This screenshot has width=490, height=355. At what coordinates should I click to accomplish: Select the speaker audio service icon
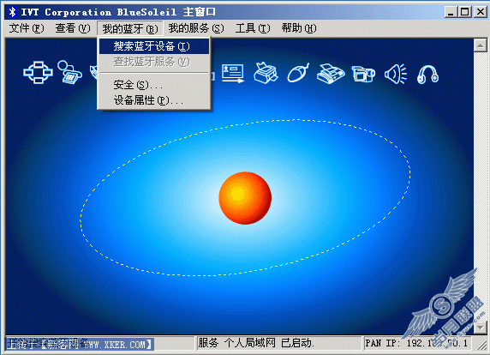pyautogui.click(x=396, y=74)
